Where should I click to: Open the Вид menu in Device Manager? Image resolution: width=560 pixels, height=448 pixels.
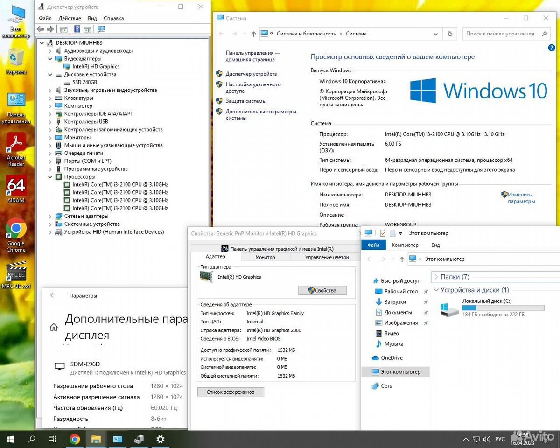pyautogui.click(x=92, y=18)
